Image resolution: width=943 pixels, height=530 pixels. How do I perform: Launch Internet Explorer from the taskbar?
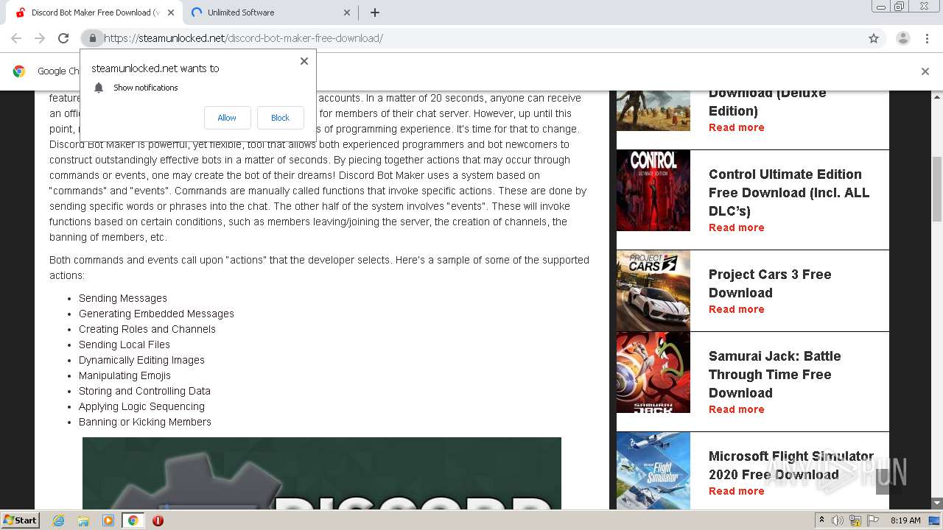[x=59, y=520]
